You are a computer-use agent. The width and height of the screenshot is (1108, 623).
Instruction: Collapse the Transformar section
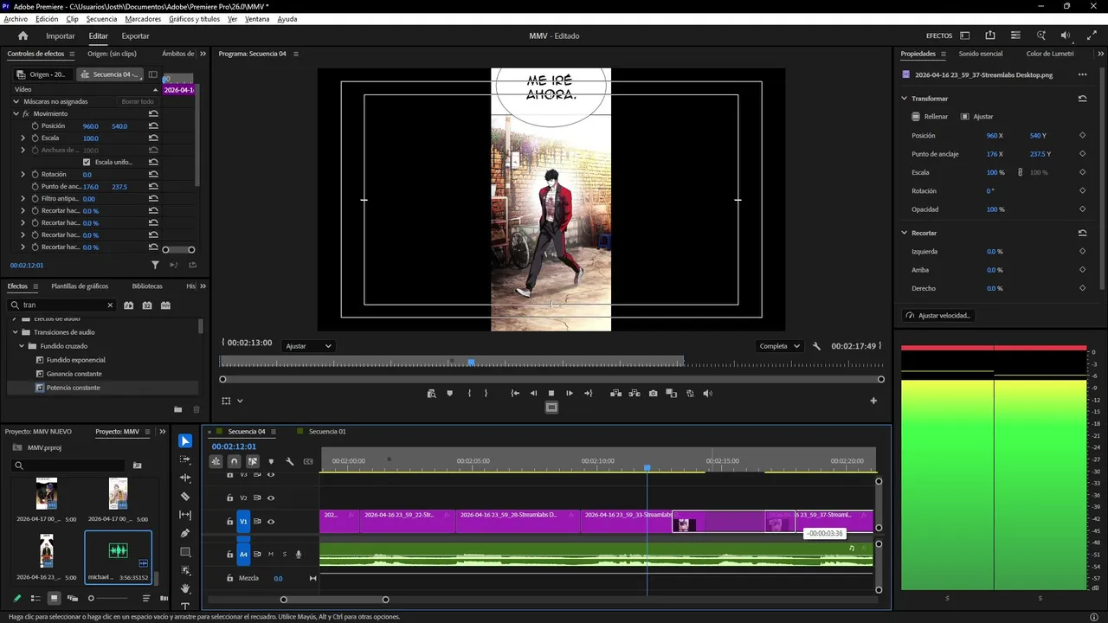(x=905, y=99)
